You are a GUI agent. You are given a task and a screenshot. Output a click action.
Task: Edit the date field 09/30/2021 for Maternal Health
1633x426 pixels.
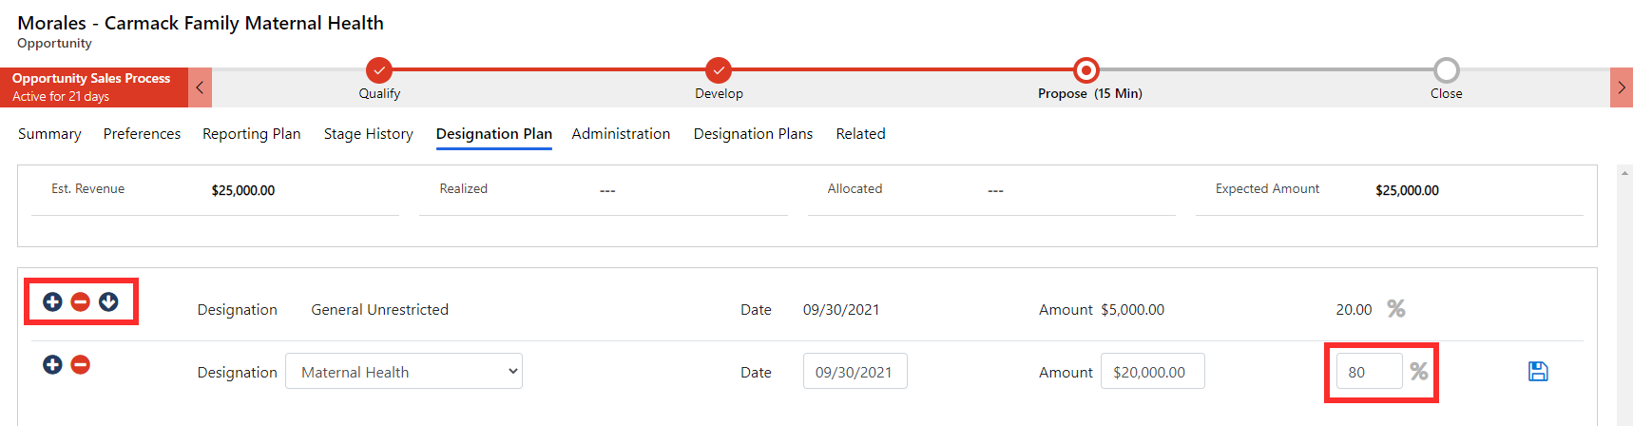pyautogui.click(x=855, y=372)
